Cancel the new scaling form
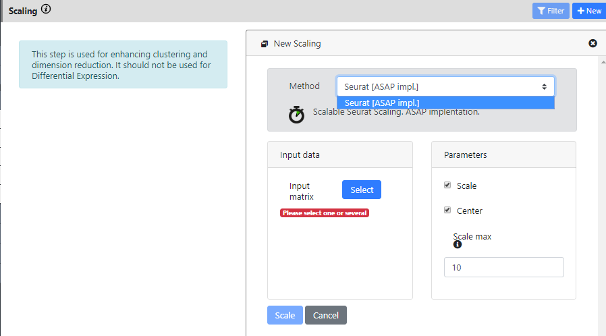 326,315
